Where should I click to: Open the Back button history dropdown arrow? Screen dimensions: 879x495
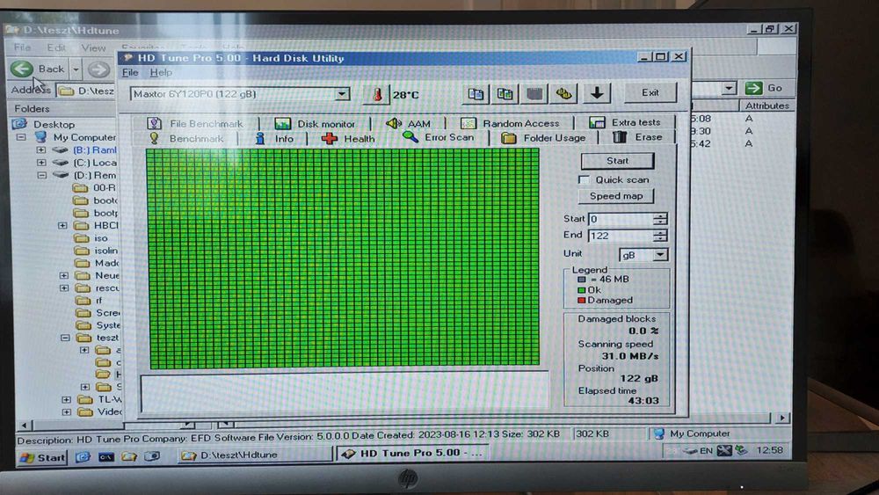pyautogui.click(x=76, y=69)
